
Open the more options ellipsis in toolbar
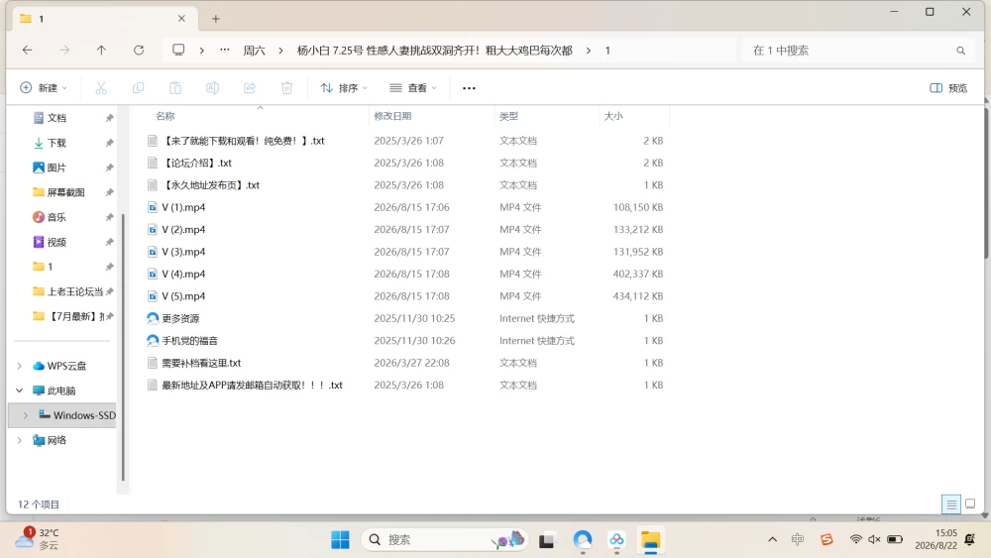click(x=469, y=88)
